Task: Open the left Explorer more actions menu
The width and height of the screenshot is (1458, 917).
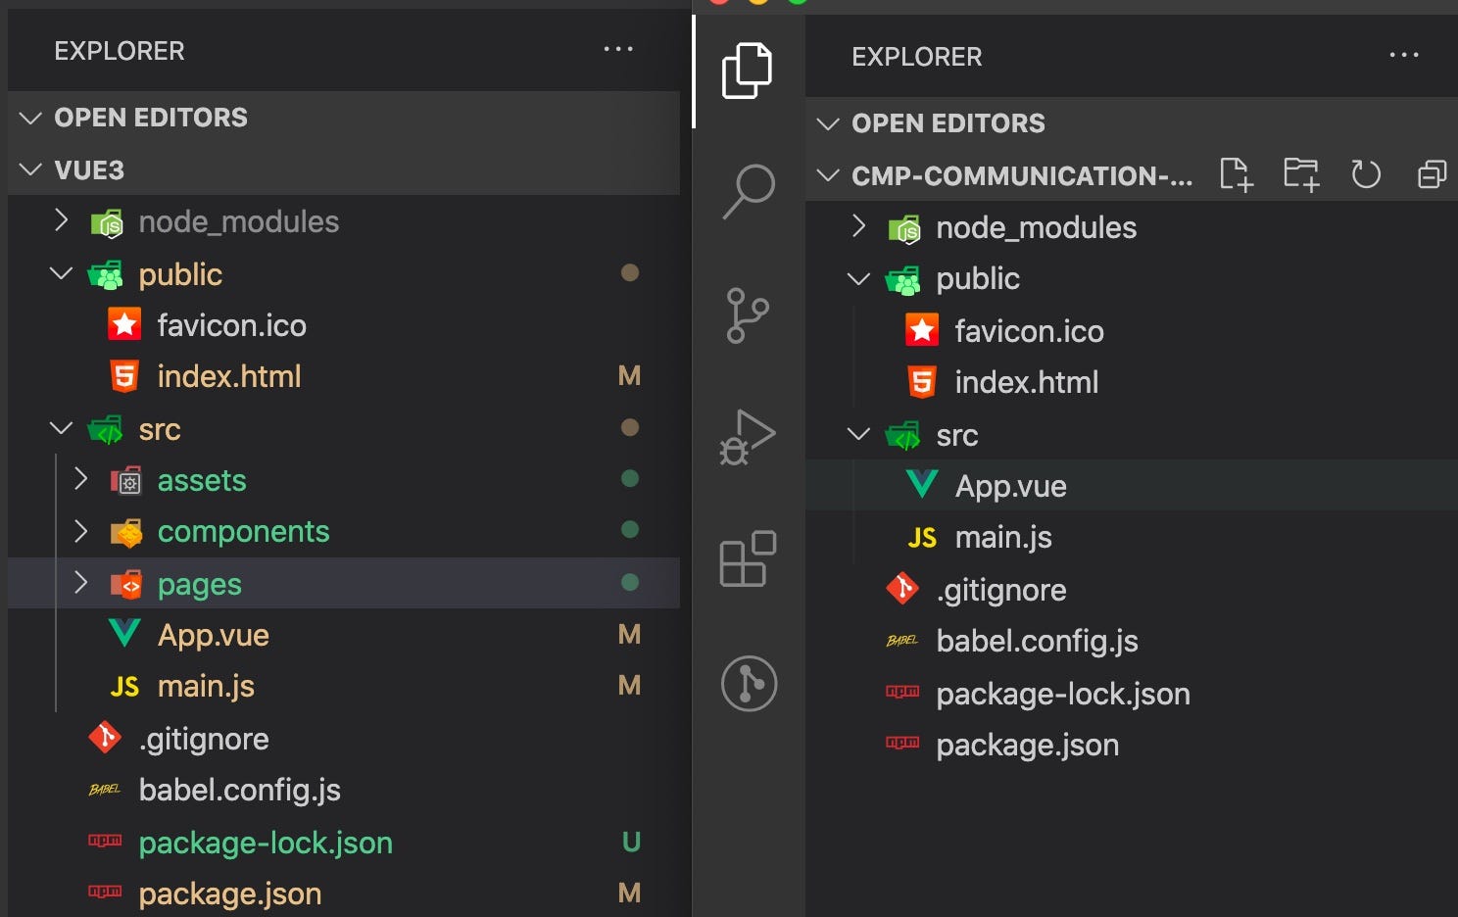Action: tap(618, 49)
